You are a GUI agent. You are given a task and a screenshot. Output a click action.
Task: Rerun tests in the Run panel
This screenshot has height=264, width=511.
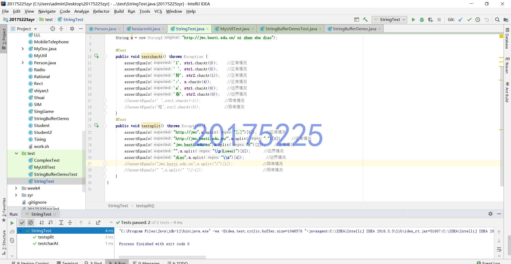click(12, 223)
